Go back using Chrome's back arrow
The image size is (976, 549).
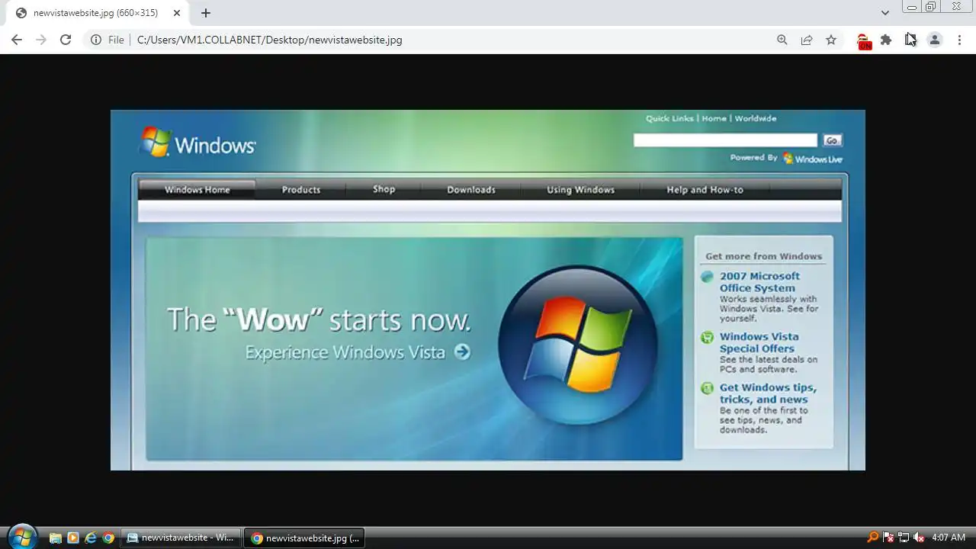click(17, 40)
